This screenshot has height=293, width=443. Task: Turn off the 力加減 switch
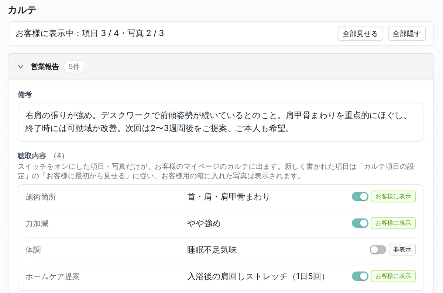tap(360, 223)
